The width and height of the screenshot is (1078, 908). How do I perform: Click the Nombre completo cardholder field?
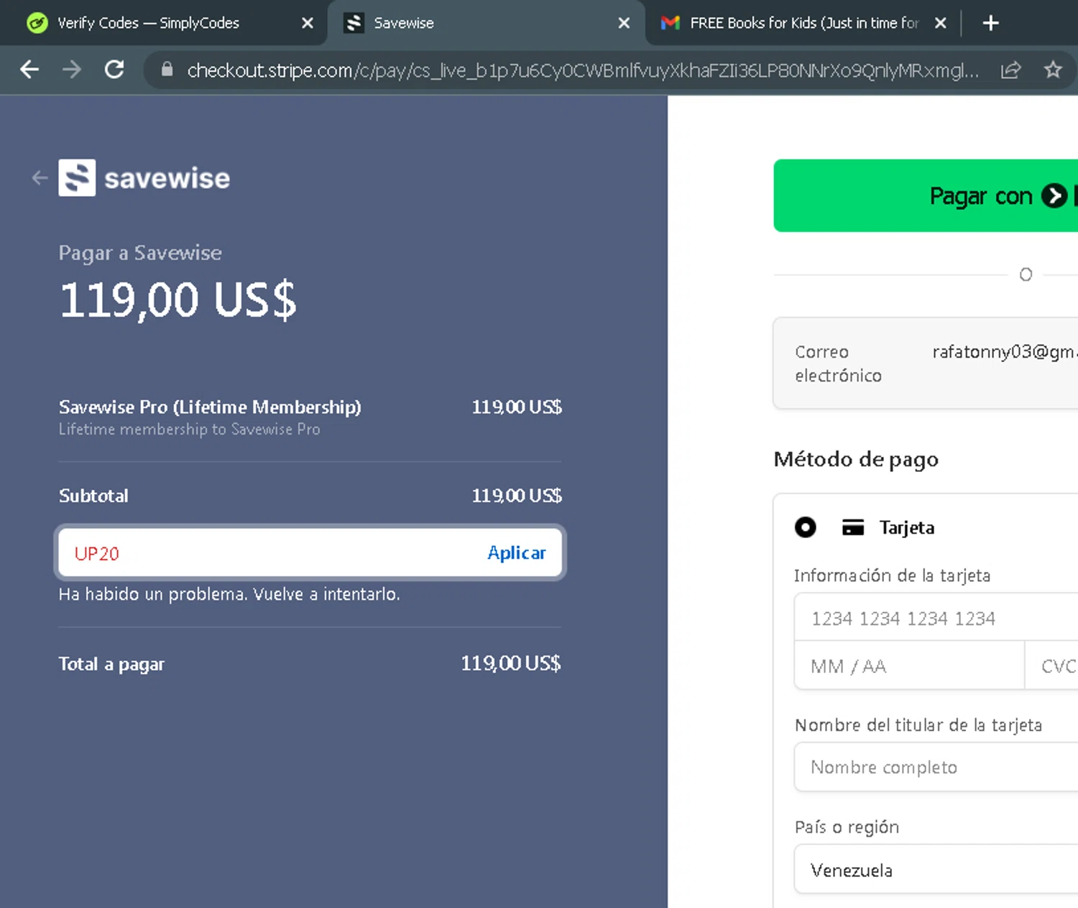click(936, 767)
